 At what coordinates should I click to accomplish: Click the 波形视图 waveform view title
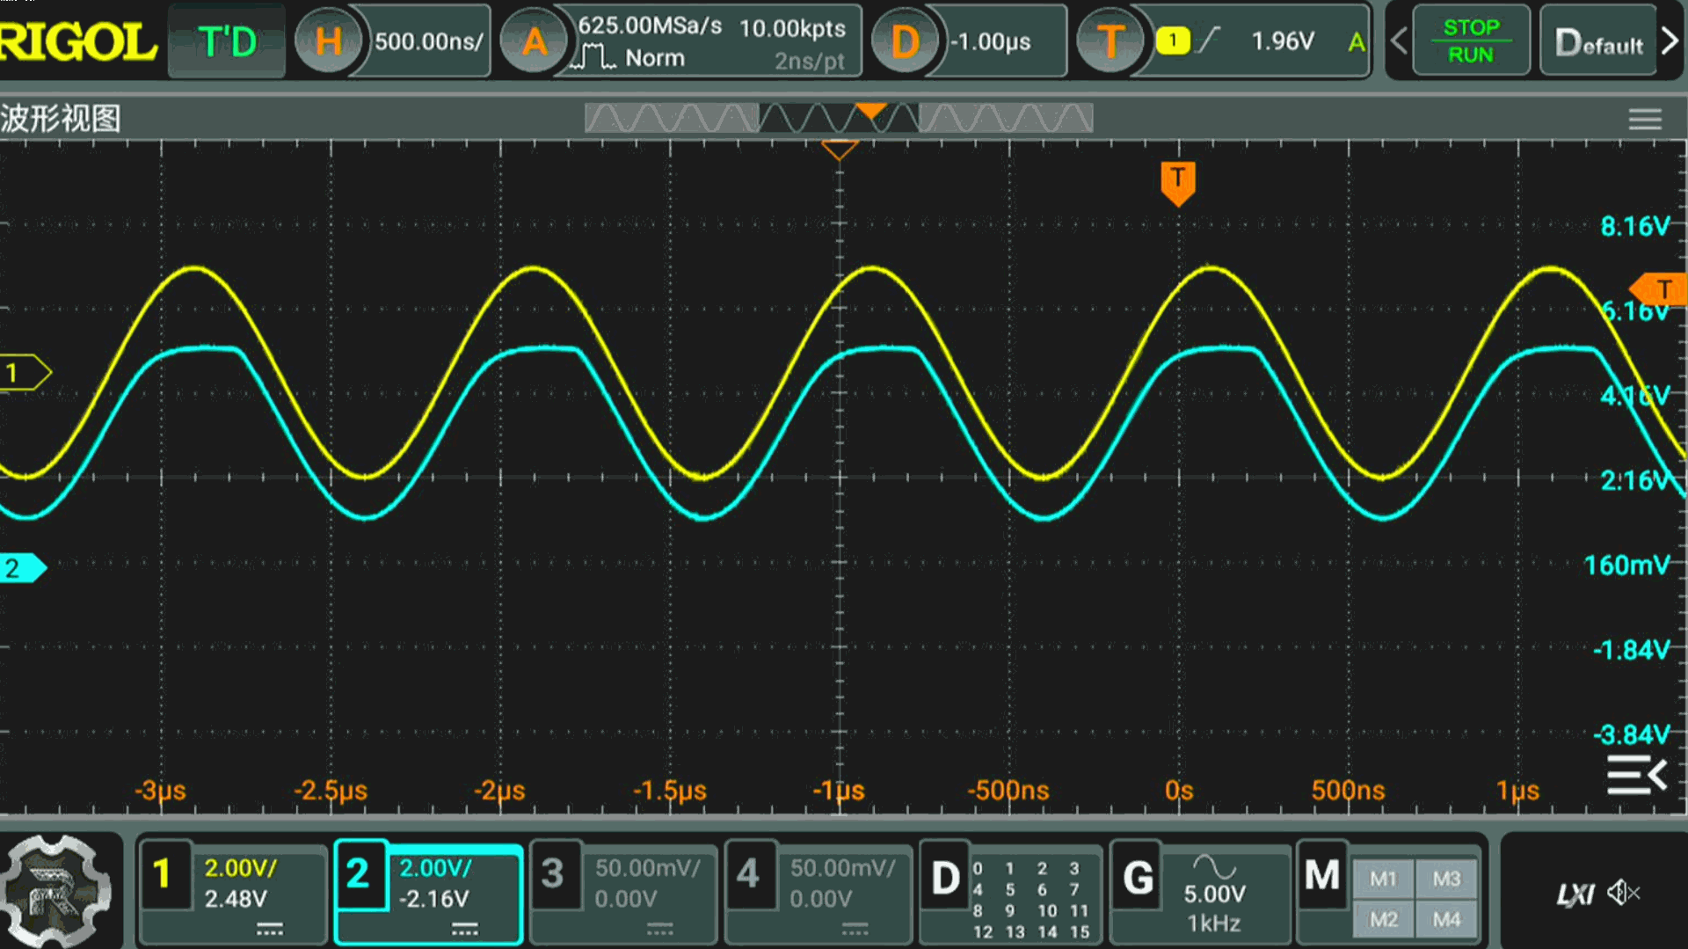coord(61,119)
